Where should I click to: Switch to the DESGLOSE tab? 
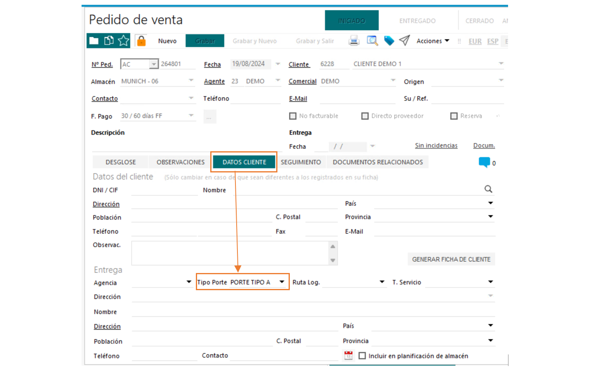click(121, 162)
